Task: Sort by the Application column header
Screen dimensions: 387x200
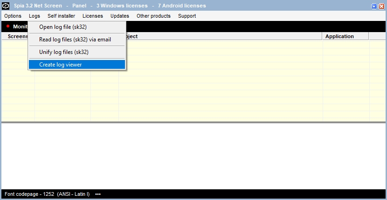Action: coord(346,36)
